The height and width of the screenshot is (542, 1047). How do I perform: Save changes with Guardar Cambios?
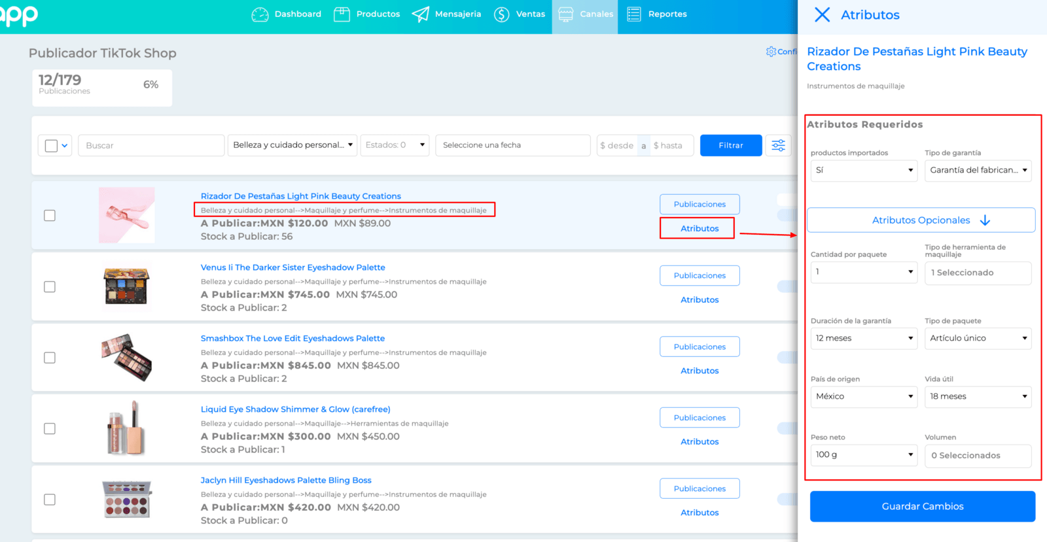pyautogui.click(x=923, y=506)
